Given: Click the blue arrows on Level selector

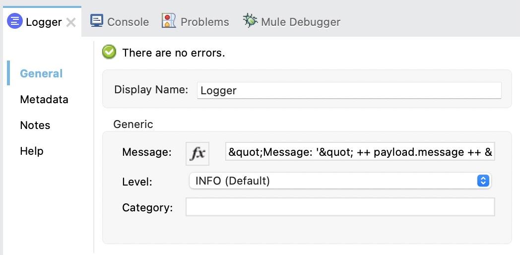Looking at the screenshot, I should pyautogui.click(x=483, y=181).
